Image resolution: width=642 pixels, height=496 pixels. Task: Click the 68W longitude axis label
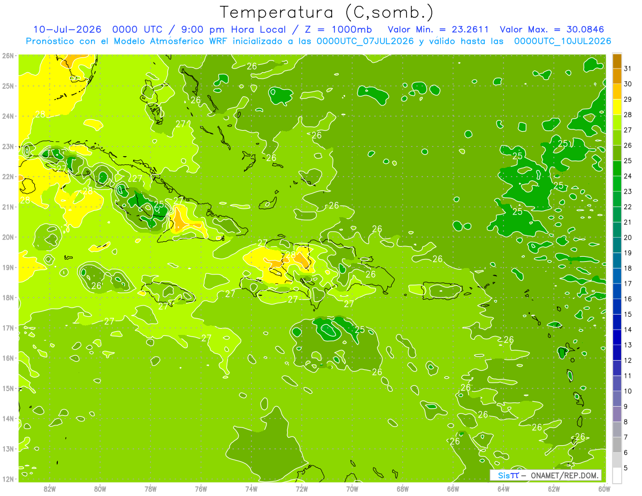tap(402, 489)
